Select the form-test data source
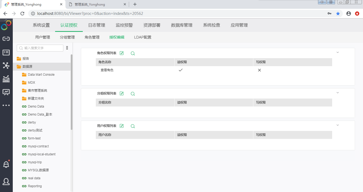The image size is (363, 192). [x=34, y=138]
